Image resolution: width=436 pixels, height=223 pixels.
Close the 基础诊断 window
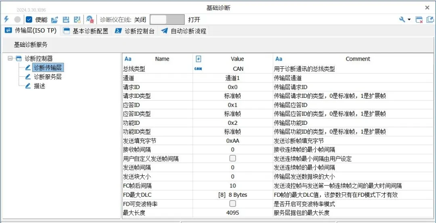[427, 8]
